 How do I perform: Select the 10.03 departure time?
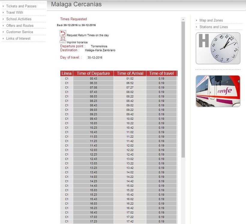93,123
